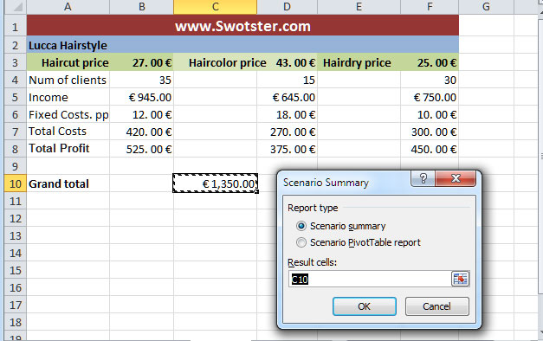Select row 8 header
This screenshot has height=341, width=543.
[16, 149]
